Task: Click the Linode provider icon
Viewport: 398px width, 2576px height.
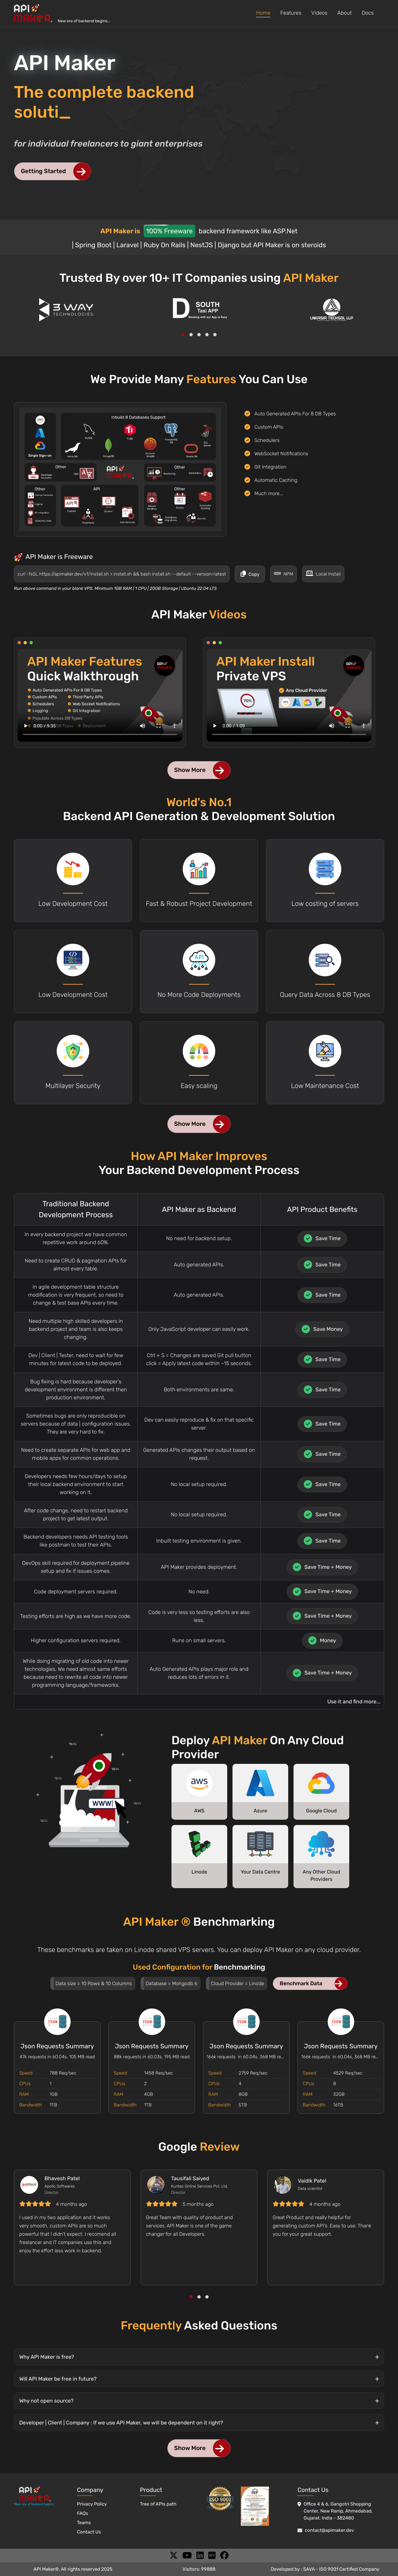Action: (200, 1844)
